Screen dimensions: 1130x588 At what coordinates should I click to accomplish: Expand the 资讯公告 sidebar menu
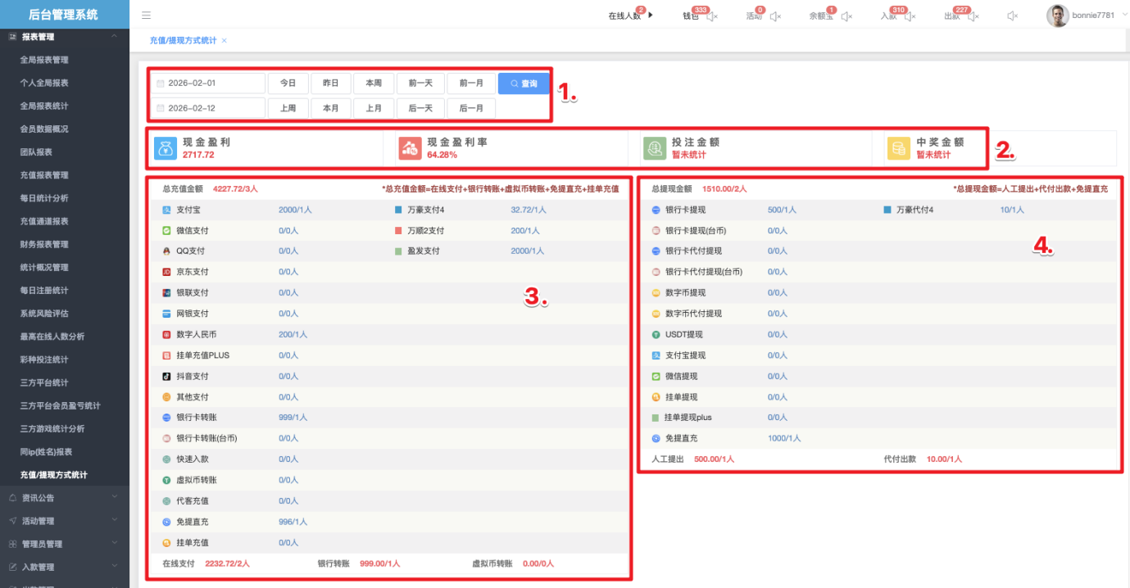[x=65, y=498]
